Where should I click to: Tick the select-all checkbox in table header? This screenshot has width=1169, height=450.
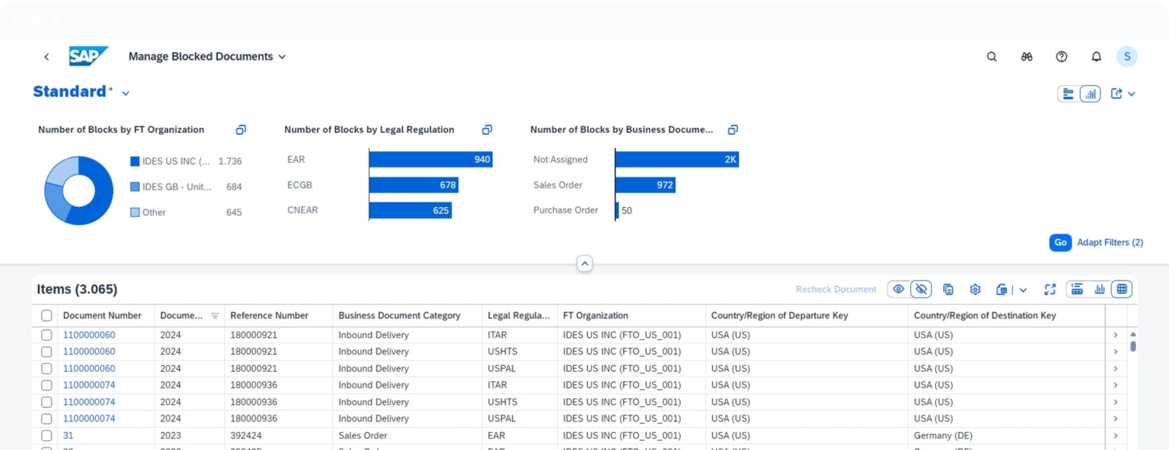(x=46, y=316)
